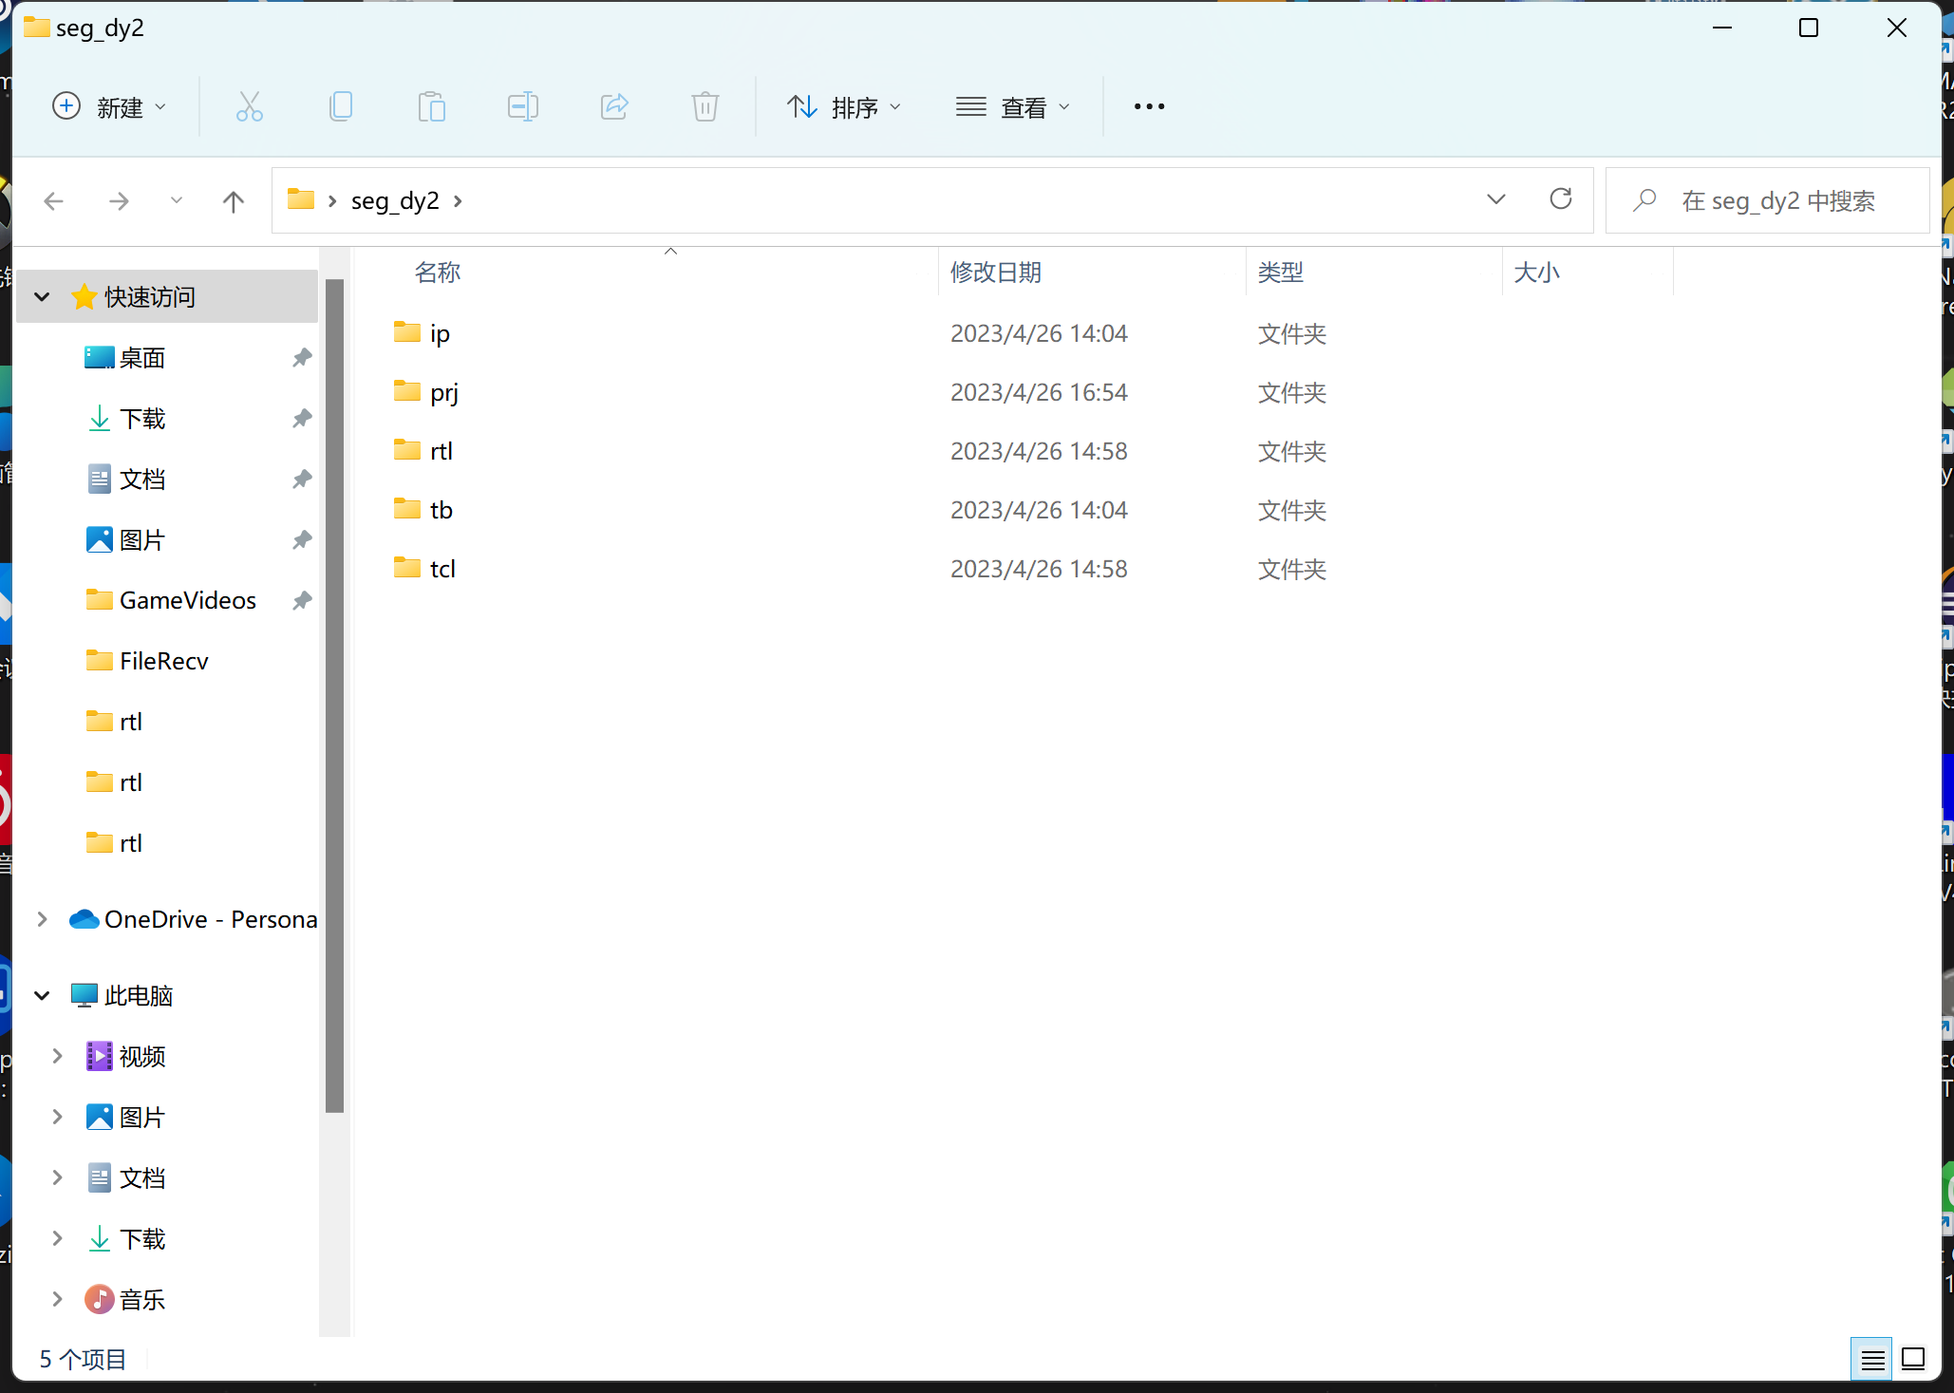
Task: Click the Delete trash can icon
Action: click(x=705, y=106)
